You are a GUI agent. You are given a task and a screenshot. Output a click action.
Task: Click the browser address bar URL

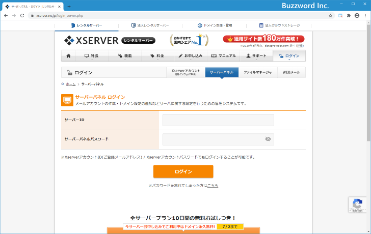60,16
